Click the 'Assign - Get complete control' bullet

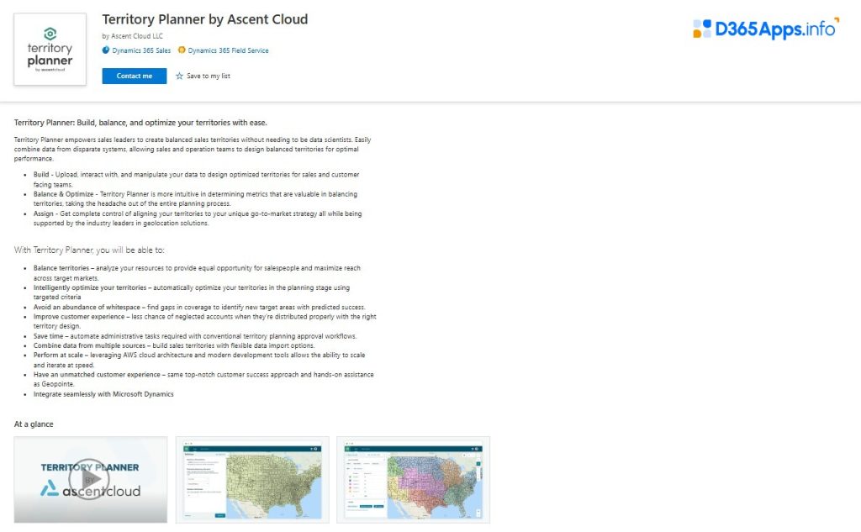point(198,219)
